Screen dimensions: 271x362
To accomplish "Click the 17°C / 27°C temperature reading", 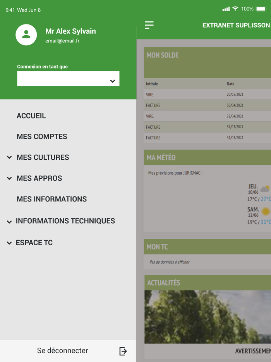I will [x=259, y=199].
